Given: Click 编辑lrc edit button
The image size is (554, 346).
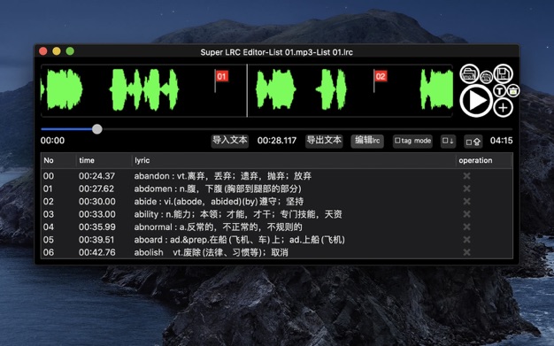Looking at the screenshot, I should coord(367,141).
